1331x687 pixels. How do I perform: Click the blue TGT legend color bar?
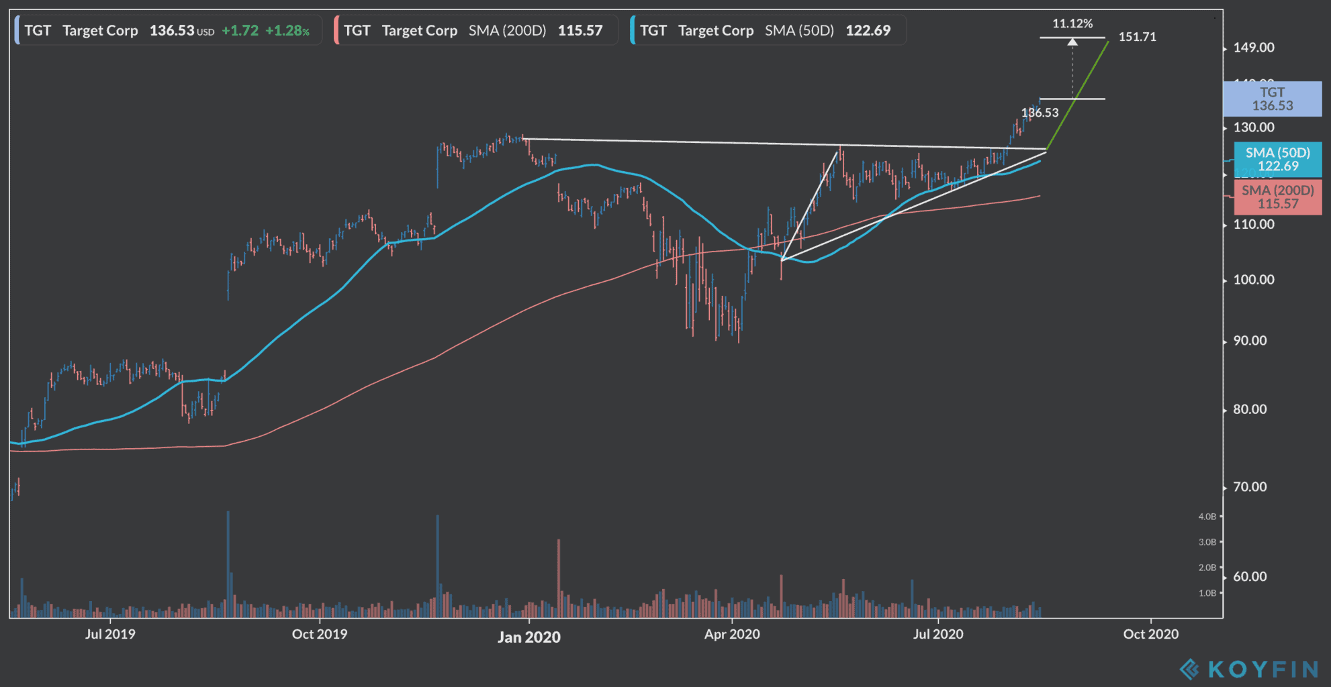point(17,30)
